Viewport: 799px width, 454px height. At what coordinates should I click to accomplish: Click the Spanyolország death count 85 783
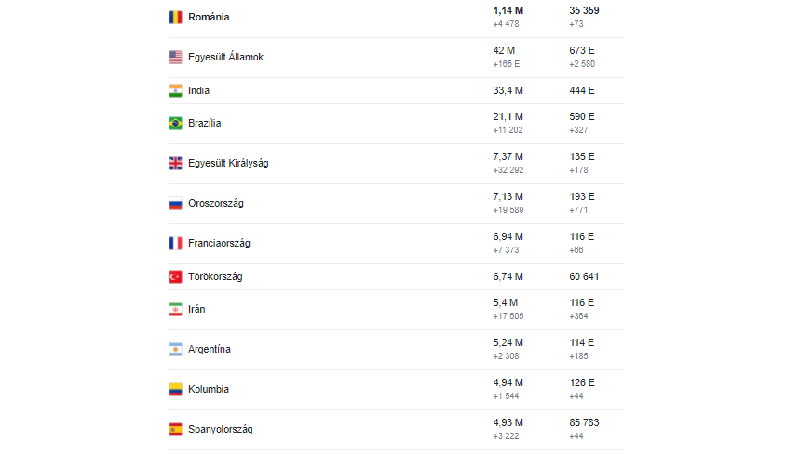coord(584,422)
